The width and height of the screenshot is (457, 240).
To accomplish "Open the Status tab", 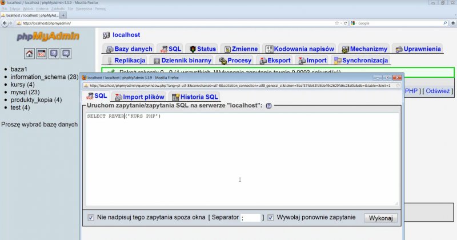I will click(202, 49).
